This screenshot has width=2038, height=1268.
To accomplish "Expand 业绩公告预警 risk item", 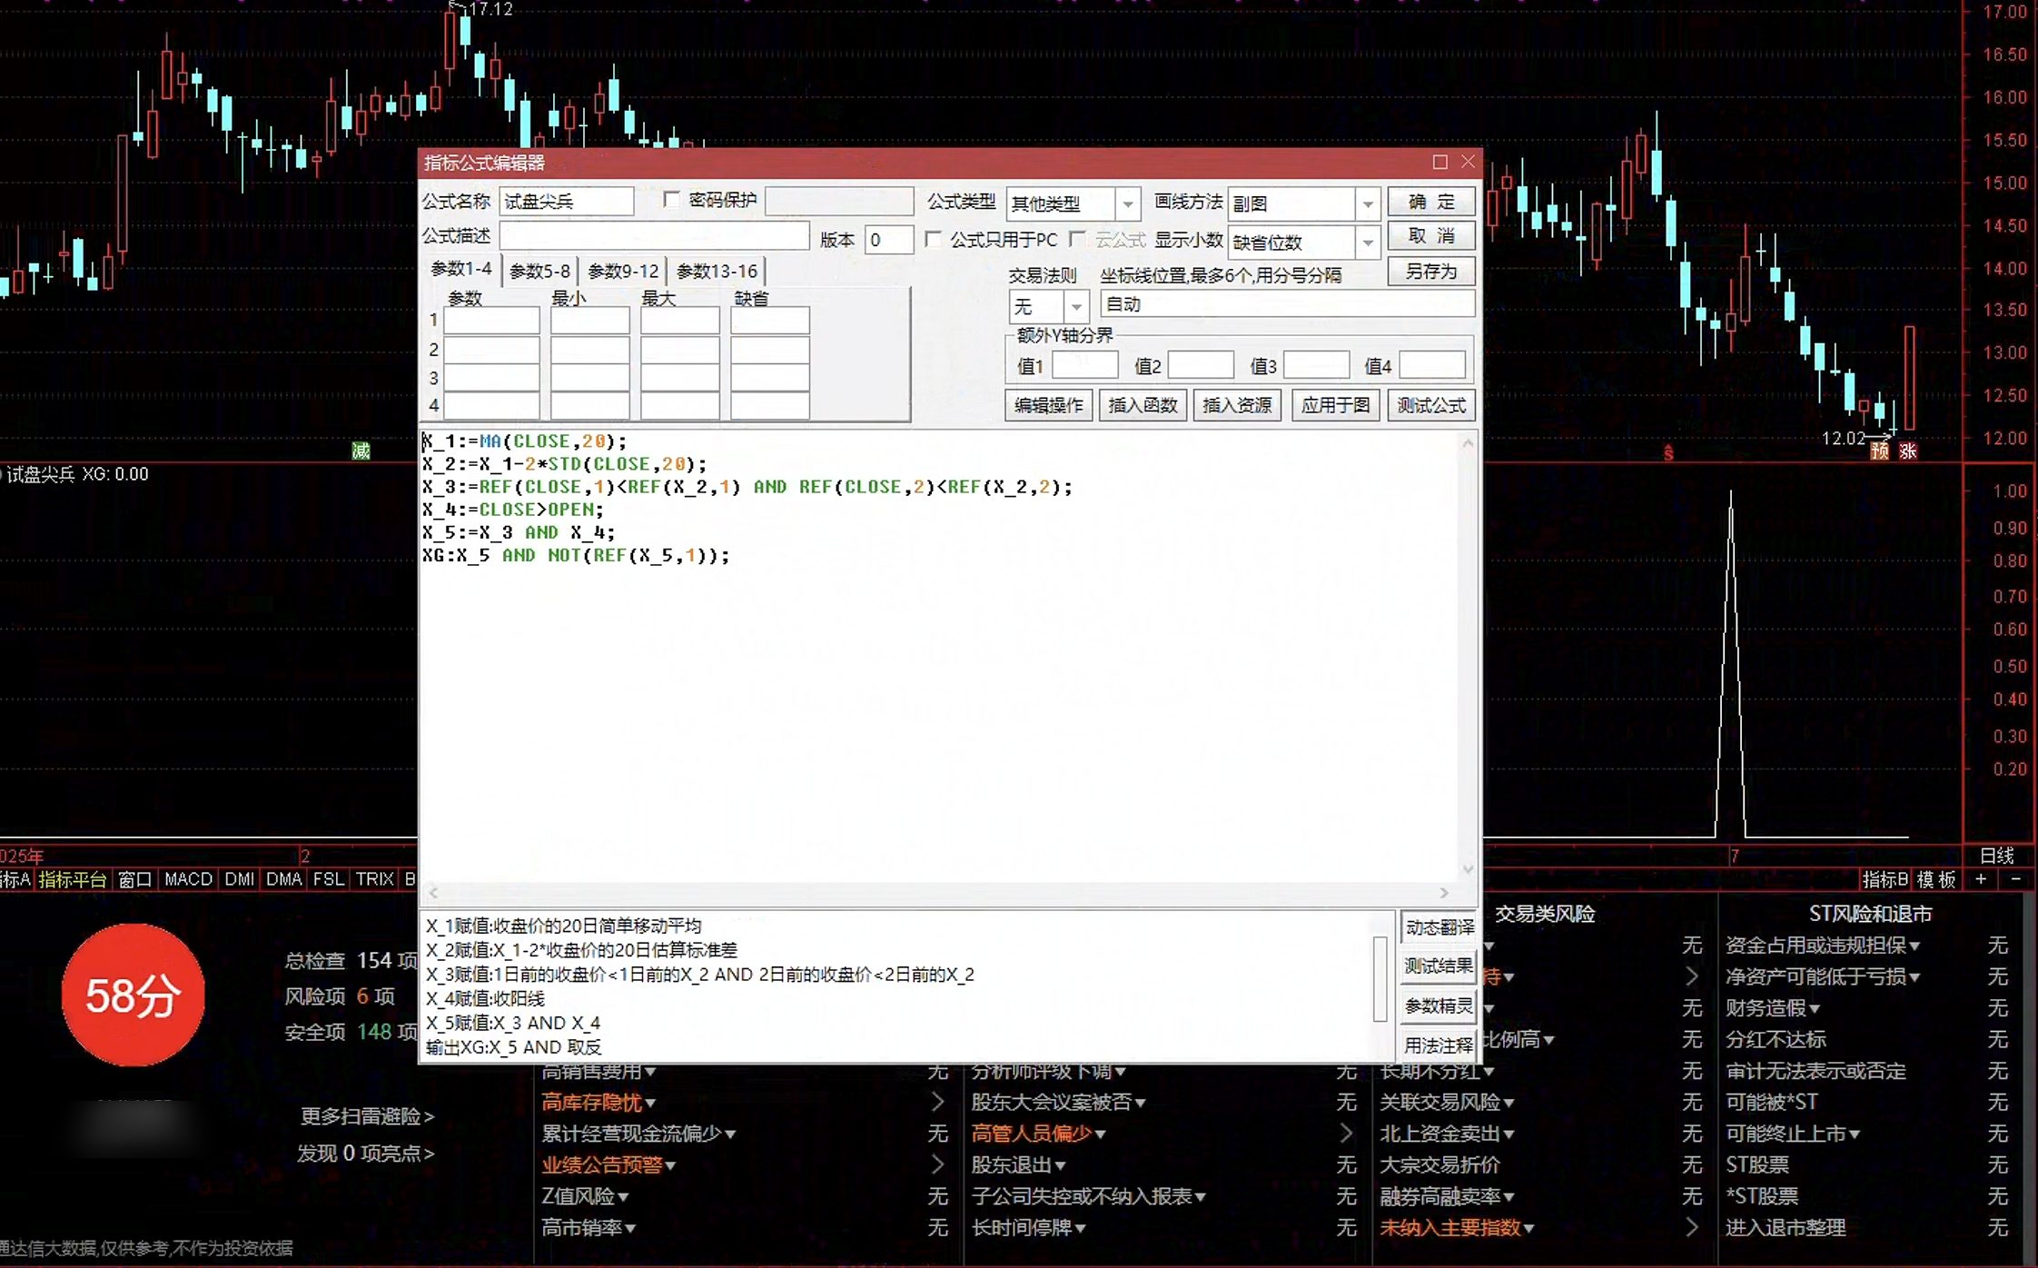I will (608, 1164).
